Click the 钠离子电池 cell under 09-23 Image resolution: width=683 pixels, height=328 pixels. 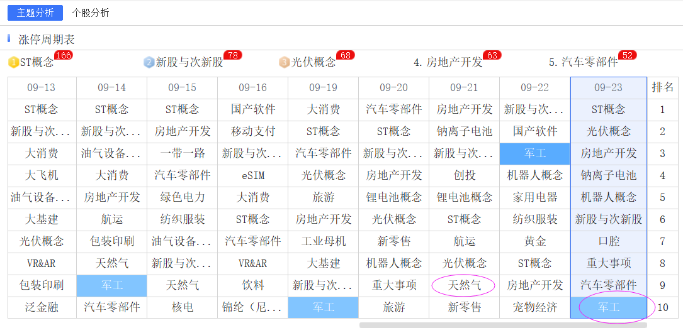click(609, 176)
